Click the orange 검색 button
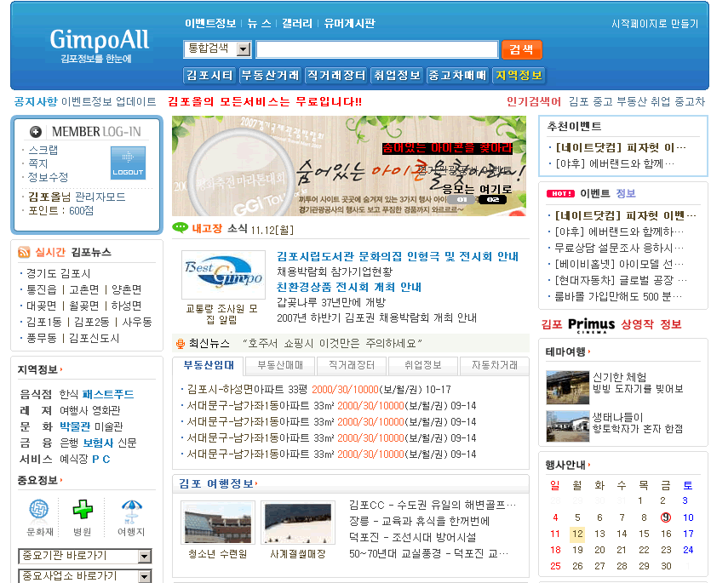711x583 pixels. [x=521, y=49]
